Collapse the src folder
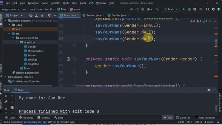The height and width of the screenshot is (125, 222). tap(9, 34)
